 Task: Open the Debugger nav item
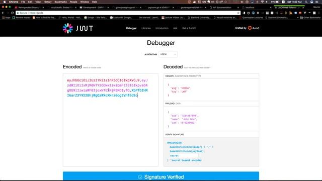click(131, 28)
